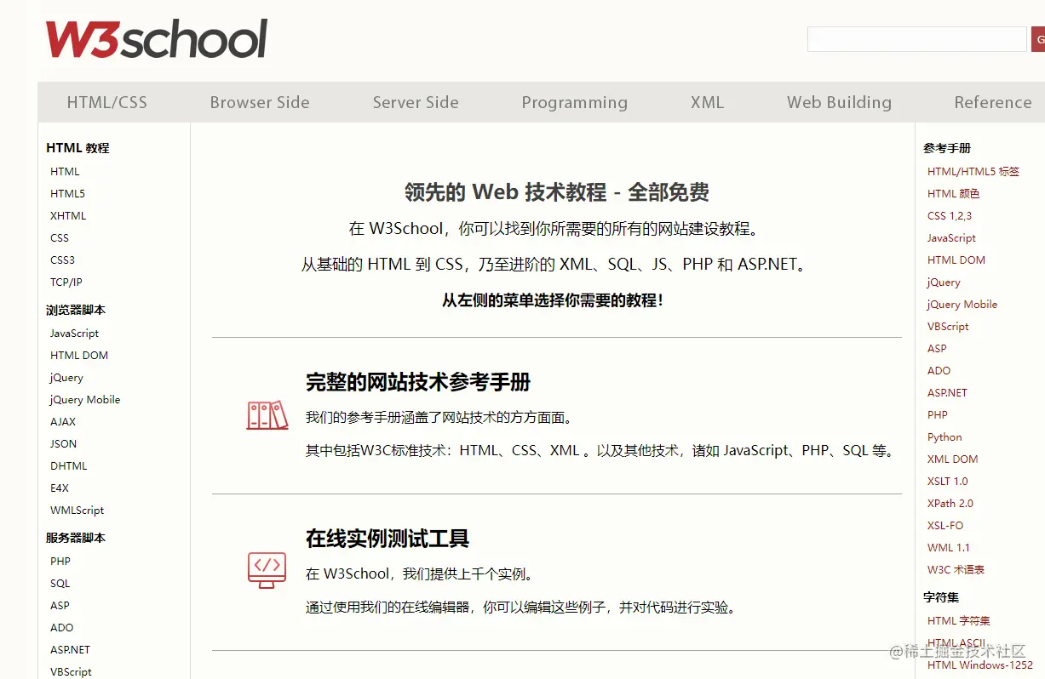
Task: Click the online code editor monitor icon
Action: point(267,569)
